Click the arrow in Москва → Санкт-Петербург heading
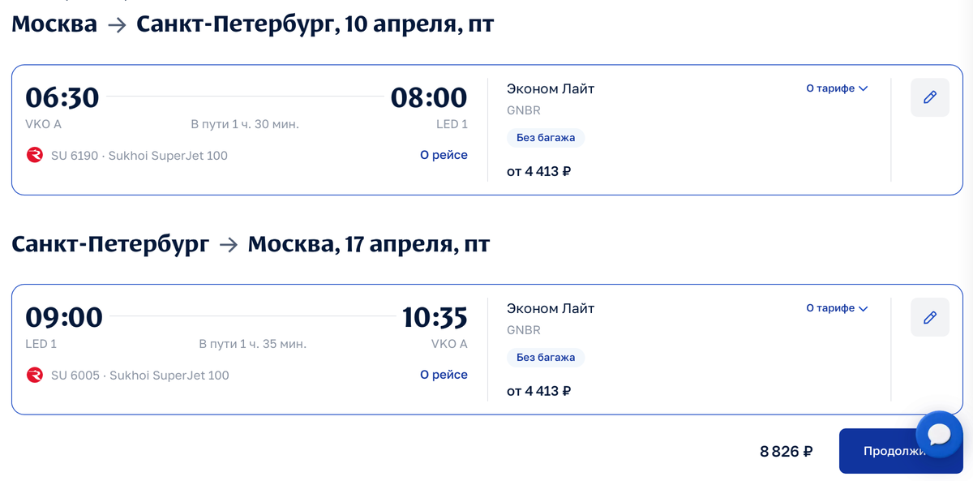Viewport: 973px width, 481px height. coord(117,25)
